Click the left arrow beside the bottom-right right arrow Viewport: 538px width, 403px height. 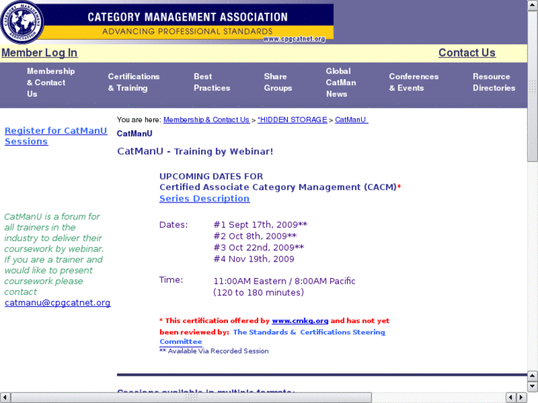[x=511, y=397]
